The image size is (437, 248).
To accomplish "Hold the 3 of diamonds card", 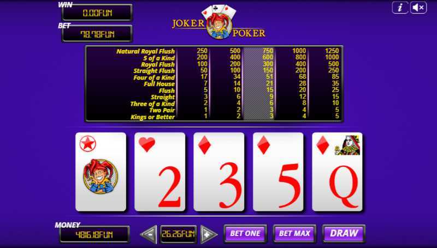I will coord(219,172).
